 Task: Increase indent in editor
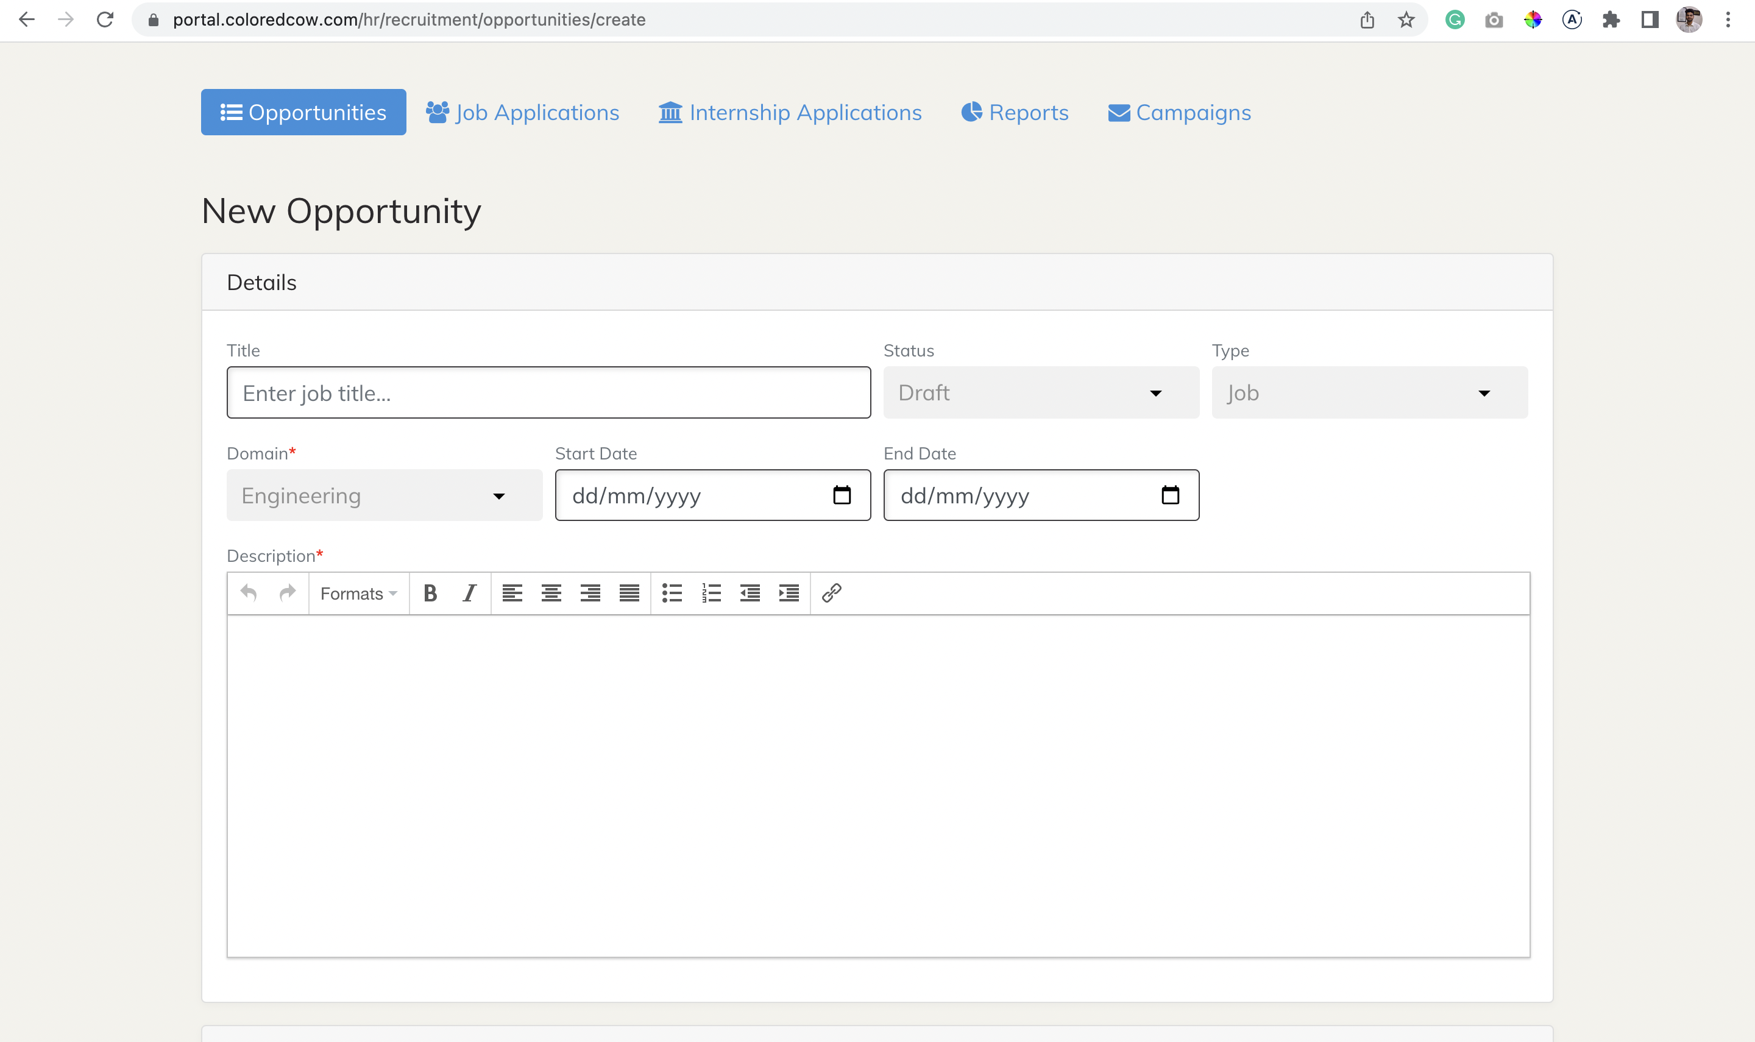789,594
